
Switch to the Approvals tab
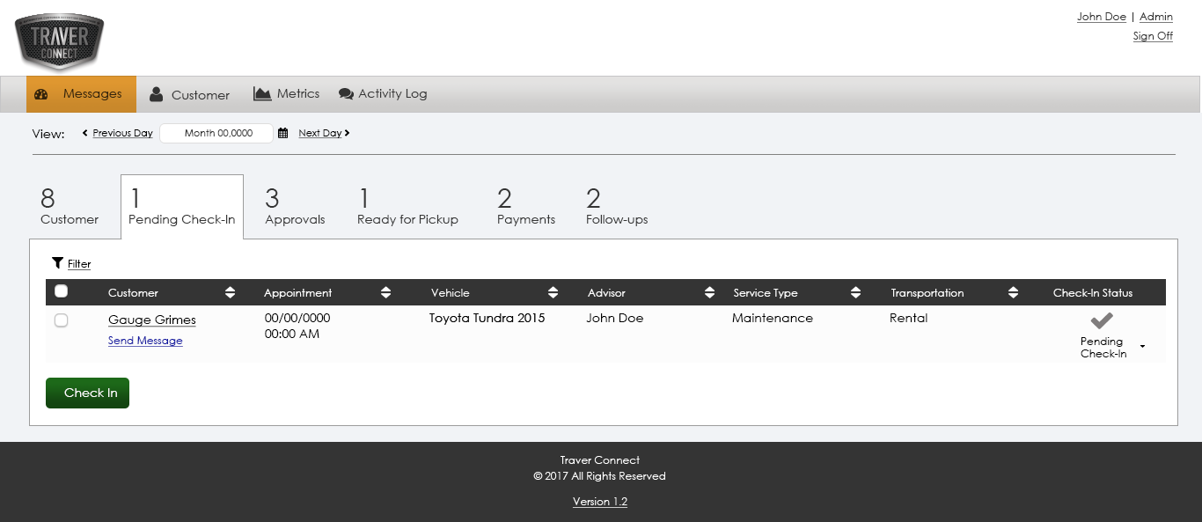(295, 208)
